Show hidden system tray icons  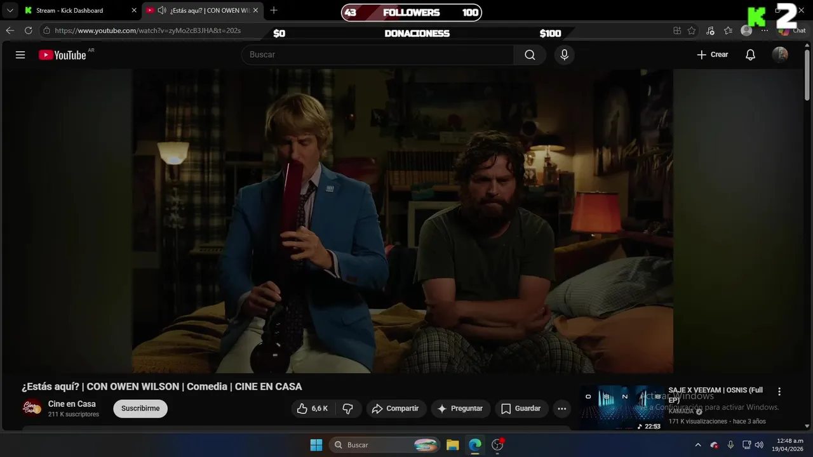pos(698,445)
